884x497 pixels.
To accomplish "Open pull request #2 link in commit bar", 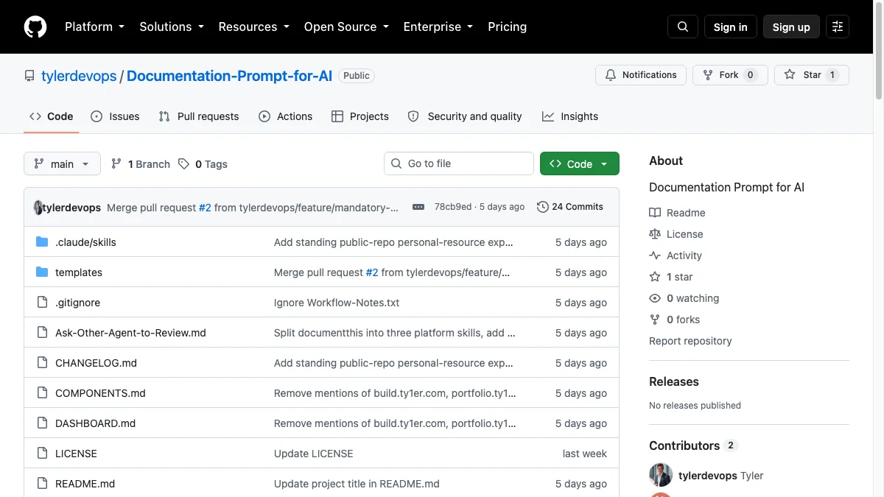I will (205, 208).
